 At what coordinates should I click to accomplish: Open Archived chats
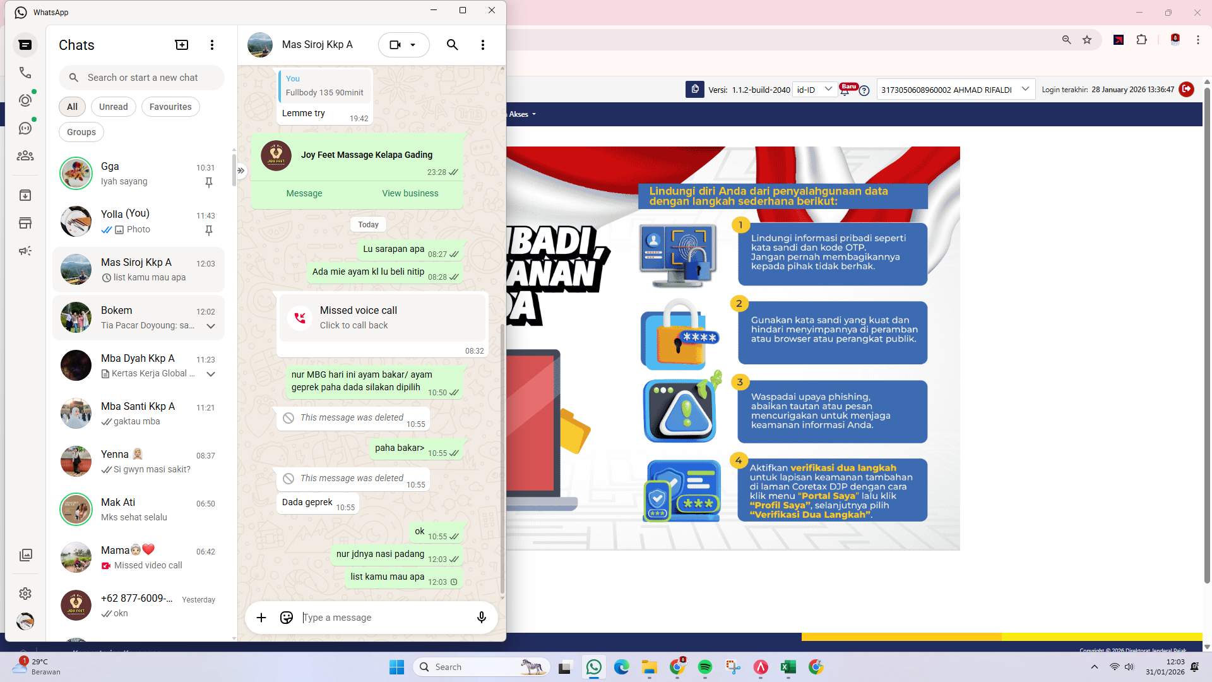25,195
